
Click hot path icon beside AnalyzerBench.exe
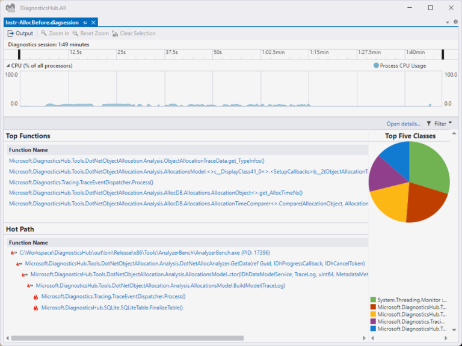14,253
